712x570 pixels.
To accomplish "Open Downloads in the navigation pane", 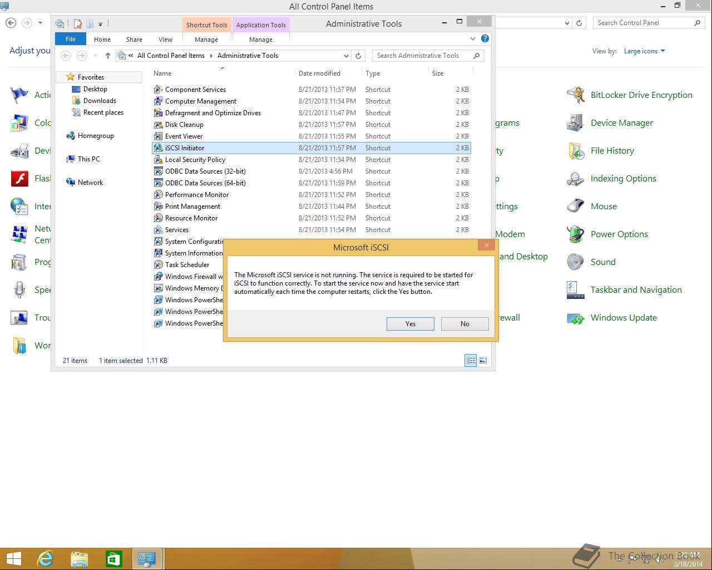I will click(100, 101).
